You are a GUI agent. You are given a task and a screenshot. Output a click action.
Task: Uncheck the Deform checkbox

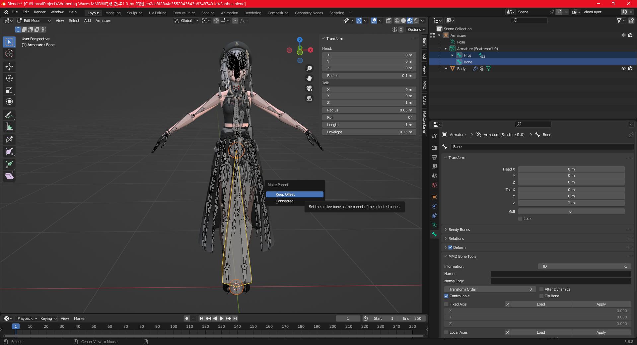coord(450,247)
